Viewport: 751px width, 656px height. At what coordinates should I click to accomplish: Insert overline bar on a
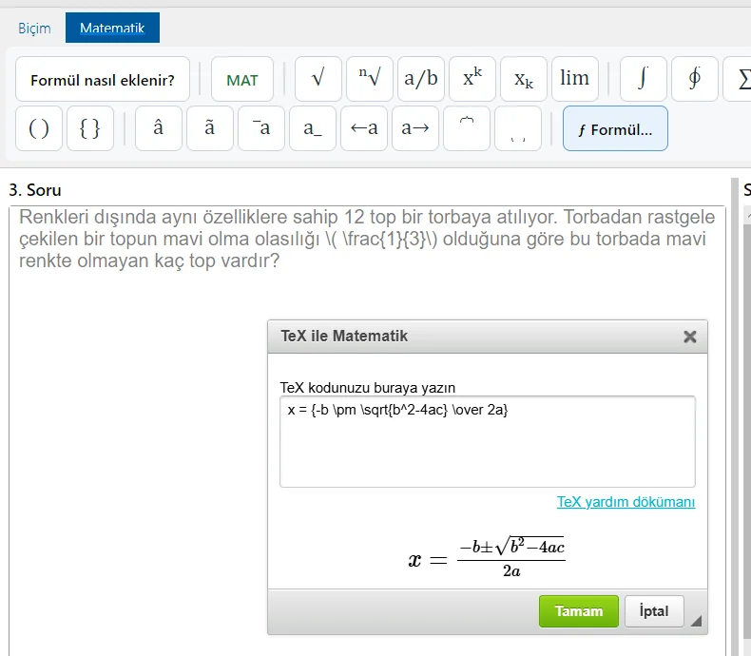point(261,128)
